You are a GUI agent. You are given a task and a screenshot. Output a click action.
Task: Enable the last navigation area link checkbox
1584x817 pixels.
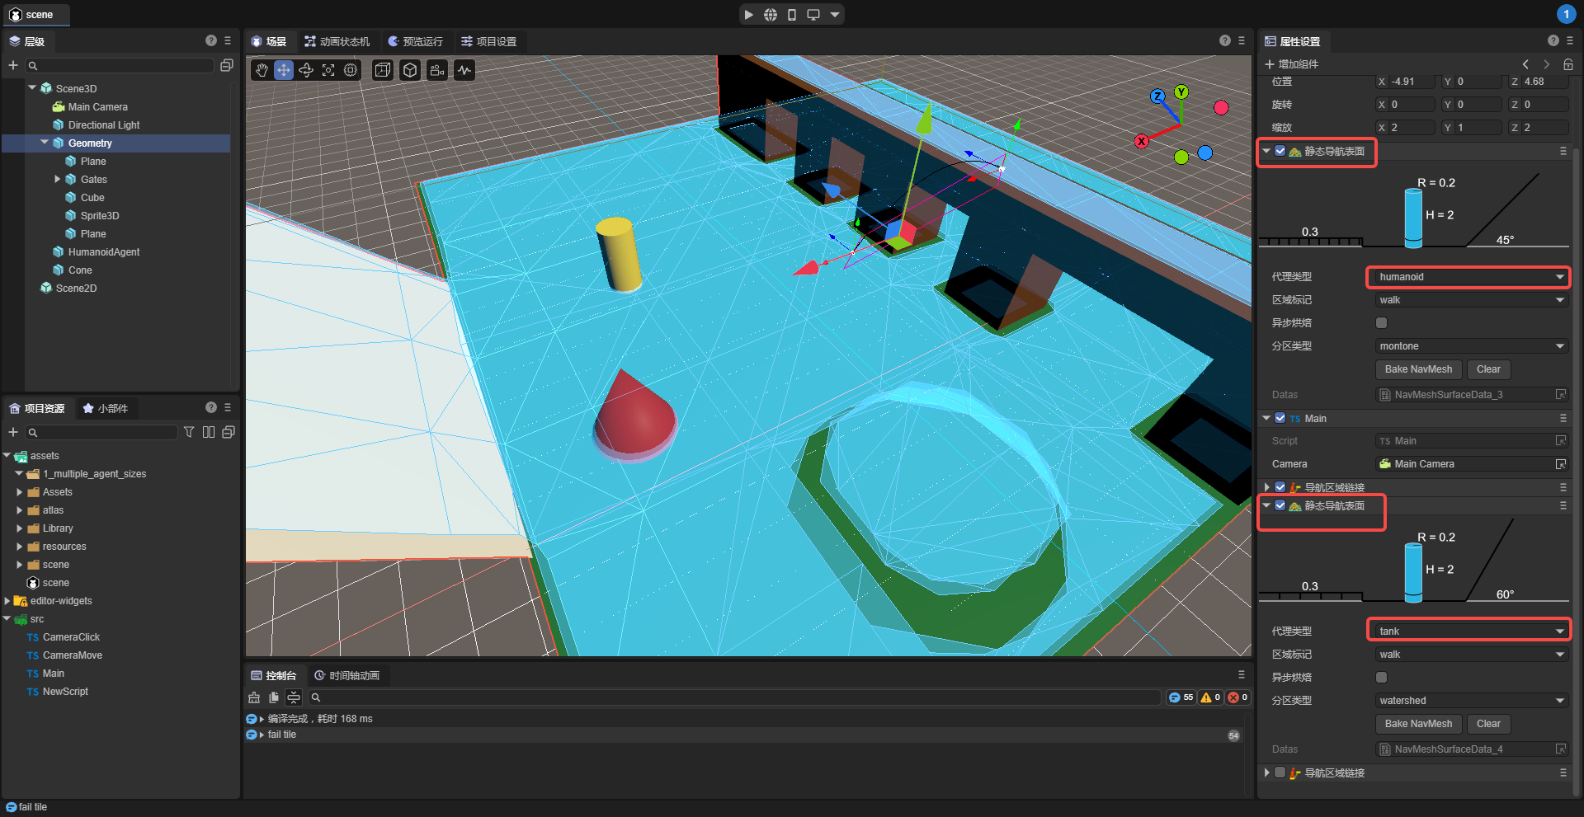tap(1280, 772)
